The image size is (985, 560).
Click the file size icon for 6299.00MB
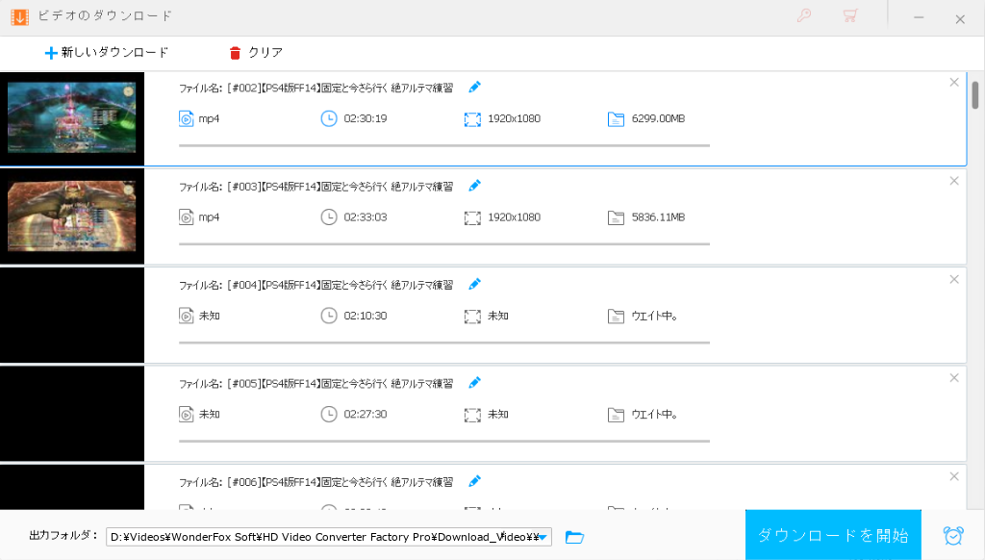pos(616,119)
